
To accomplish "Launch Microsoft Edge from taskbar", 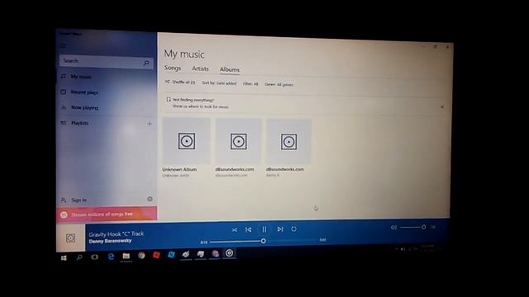I will click(111, 257).
